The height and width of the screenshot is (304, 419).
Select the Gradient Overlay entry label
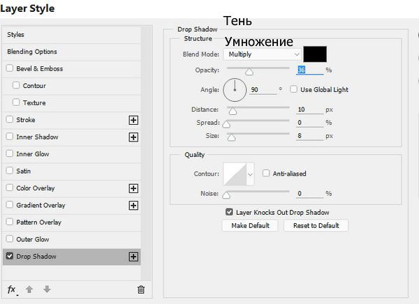(41, 205)
